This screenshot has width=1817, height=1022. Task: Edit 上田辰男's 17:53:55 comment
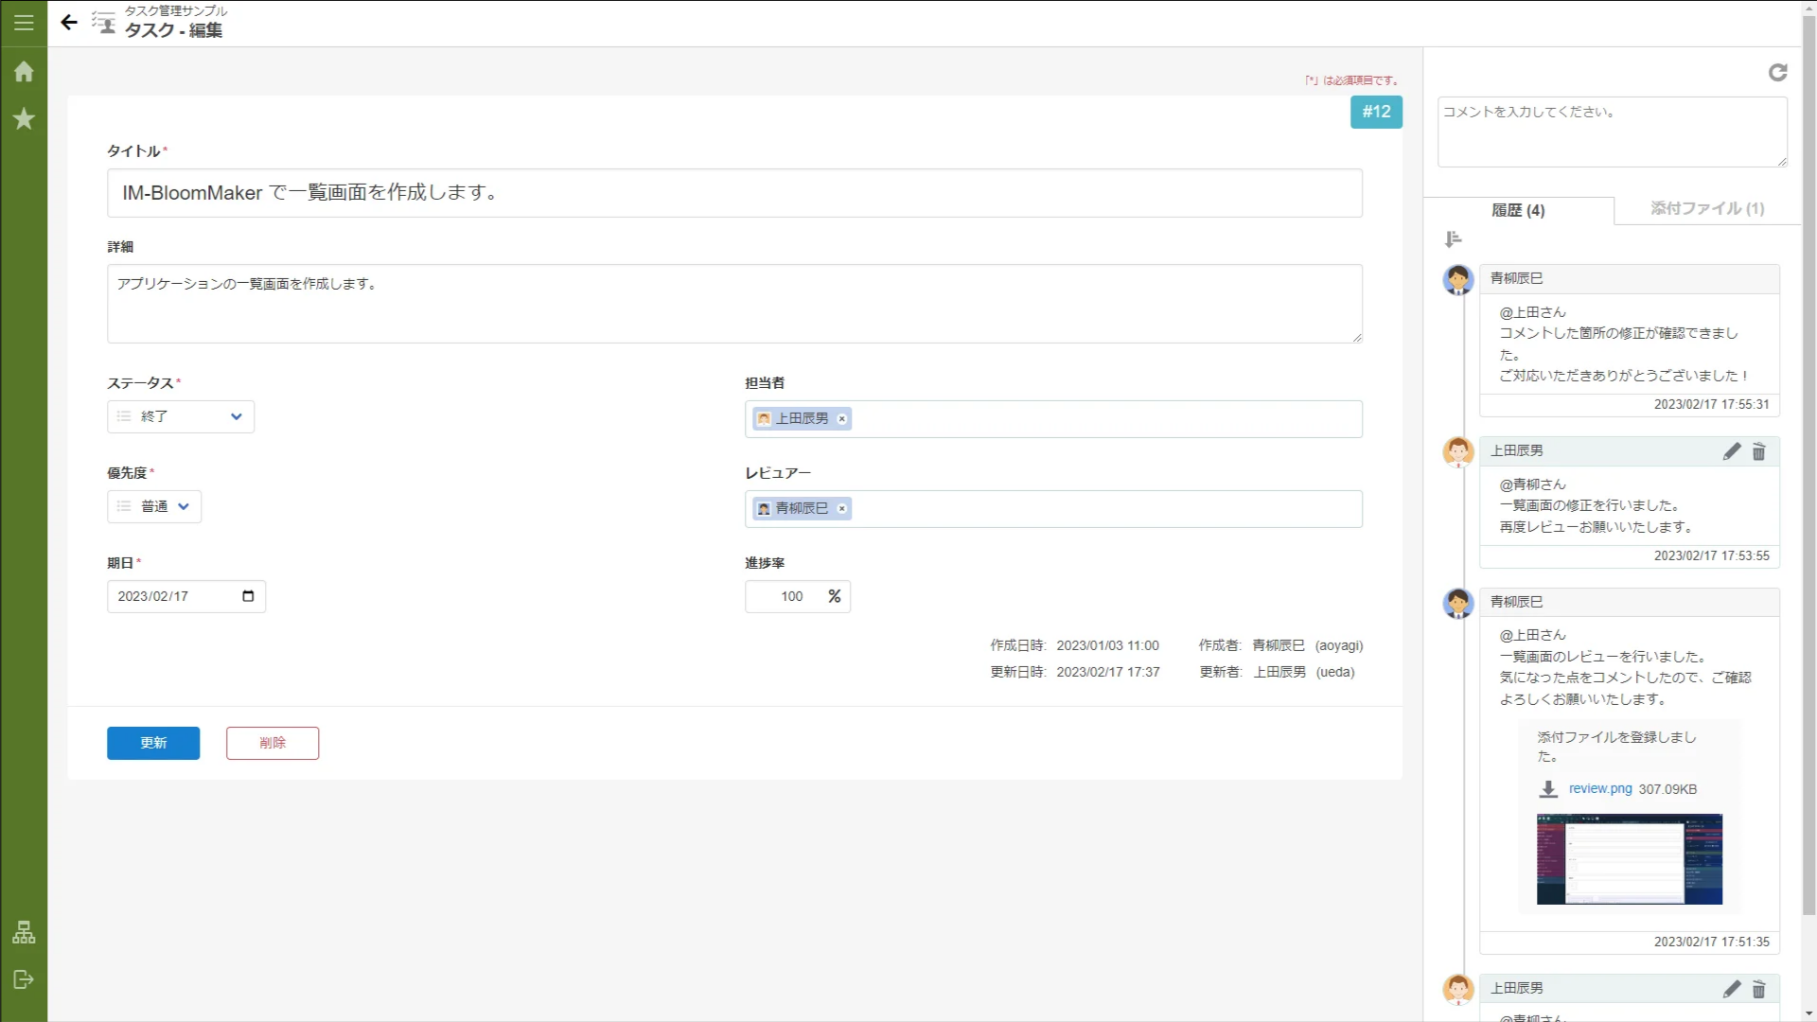[1731, 451]
